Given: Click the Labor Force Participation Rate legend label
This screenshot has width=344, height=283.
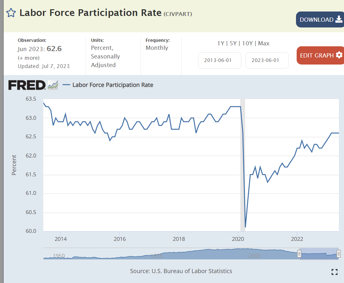Looking at the screenshot, I should 113,85.
